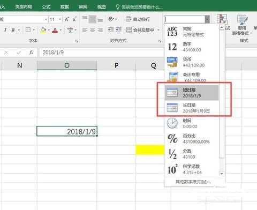Open the Formulas ribbon tab

[x=47, y=7]
